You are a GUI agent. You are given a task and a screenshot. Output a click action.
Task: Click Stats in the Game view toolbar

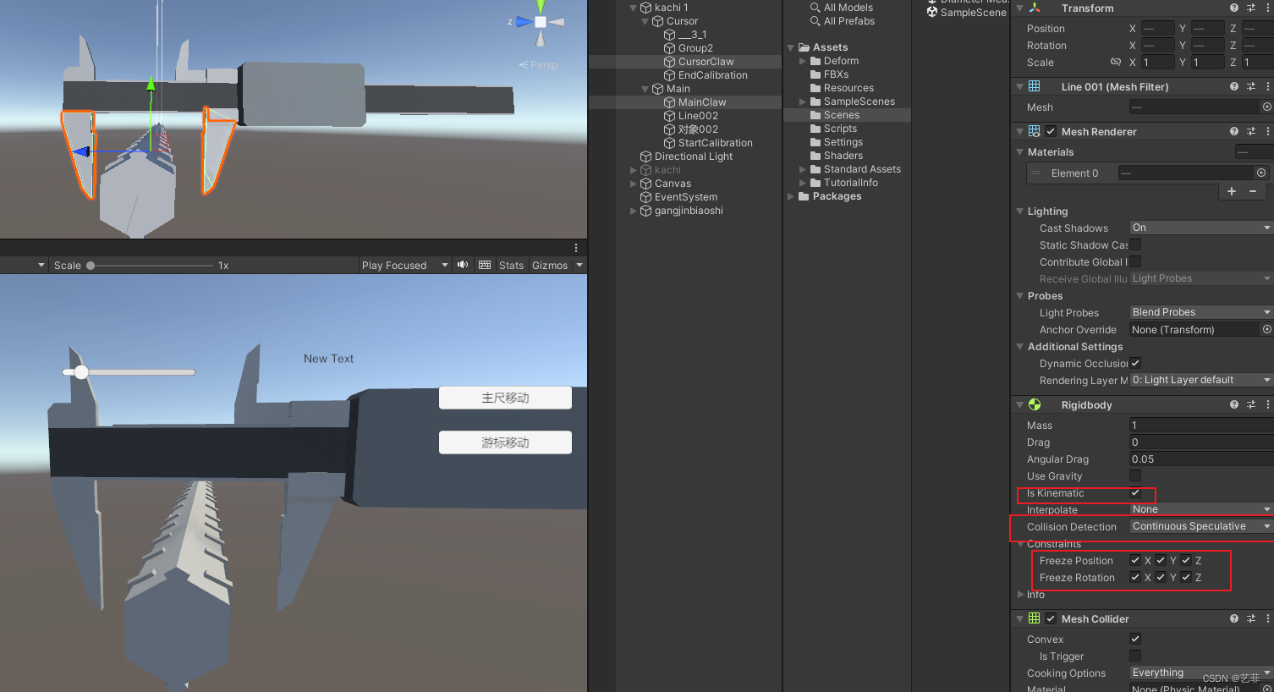(x=511, y=265)
